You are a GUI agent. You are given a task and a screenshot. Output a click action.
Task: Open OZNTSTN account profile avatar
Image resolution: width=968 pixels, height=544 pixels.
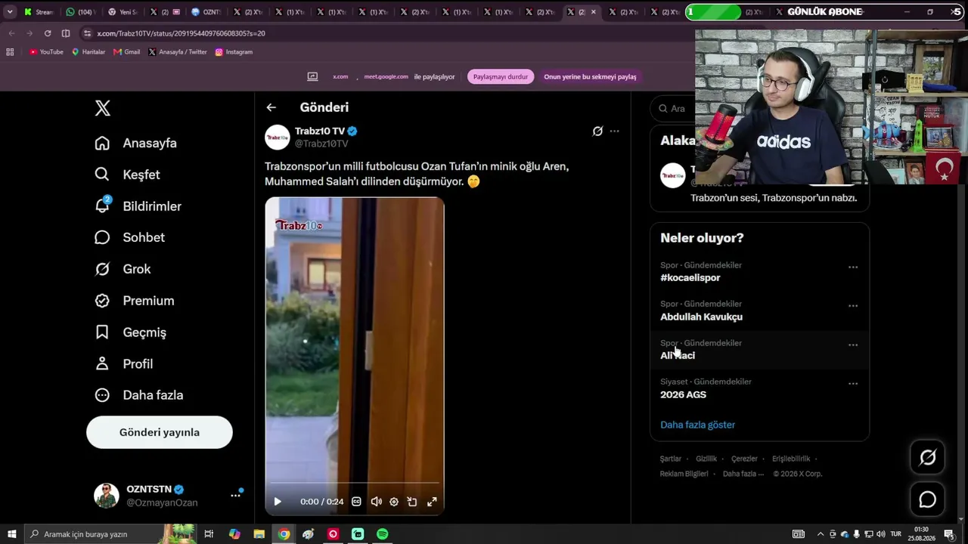coord(107,496)
